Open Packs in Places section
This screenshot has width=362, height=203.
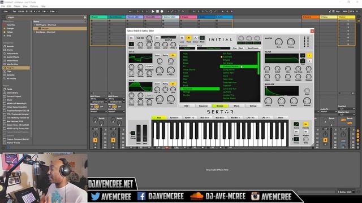9,89
